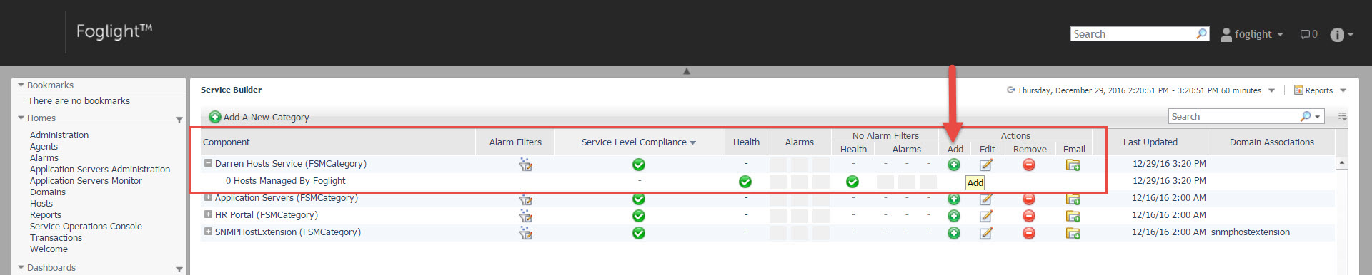Open the info help dropdown

click(x=1341, y=34)
